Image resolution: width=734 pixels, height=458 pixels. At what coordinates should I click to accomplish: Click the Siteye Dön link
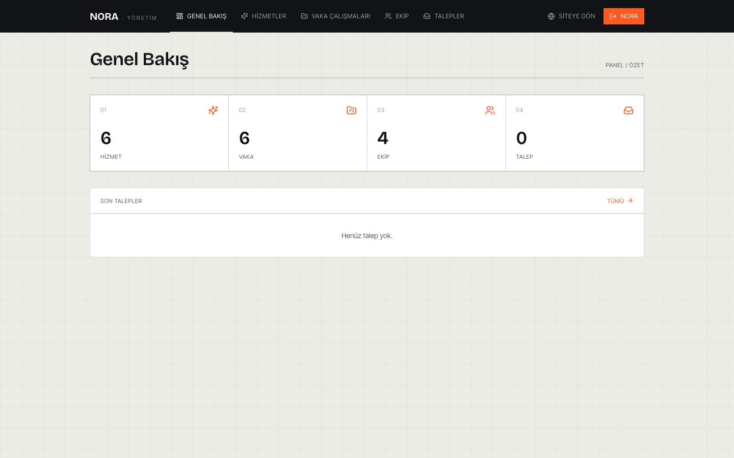[x=571, y=16]
